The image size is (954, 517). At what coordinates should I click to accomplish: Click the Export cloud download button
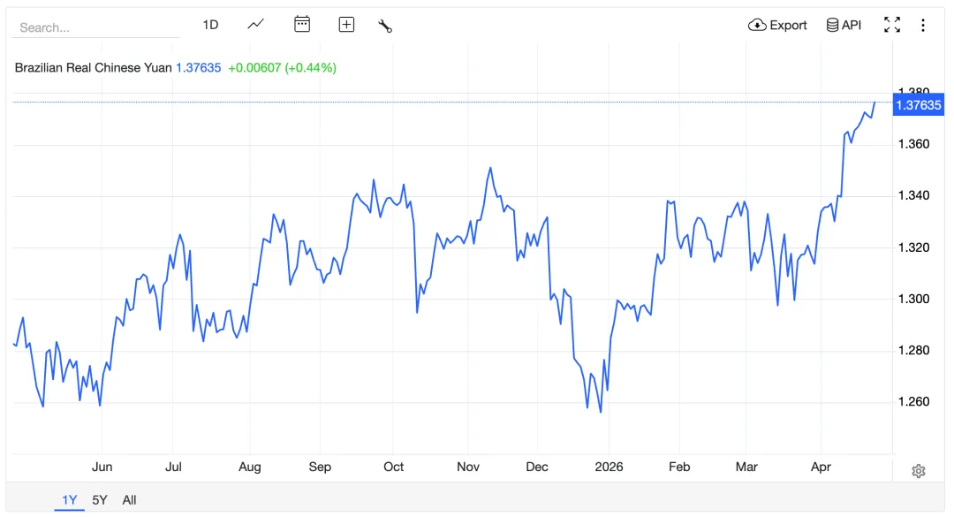click(777, 25)
